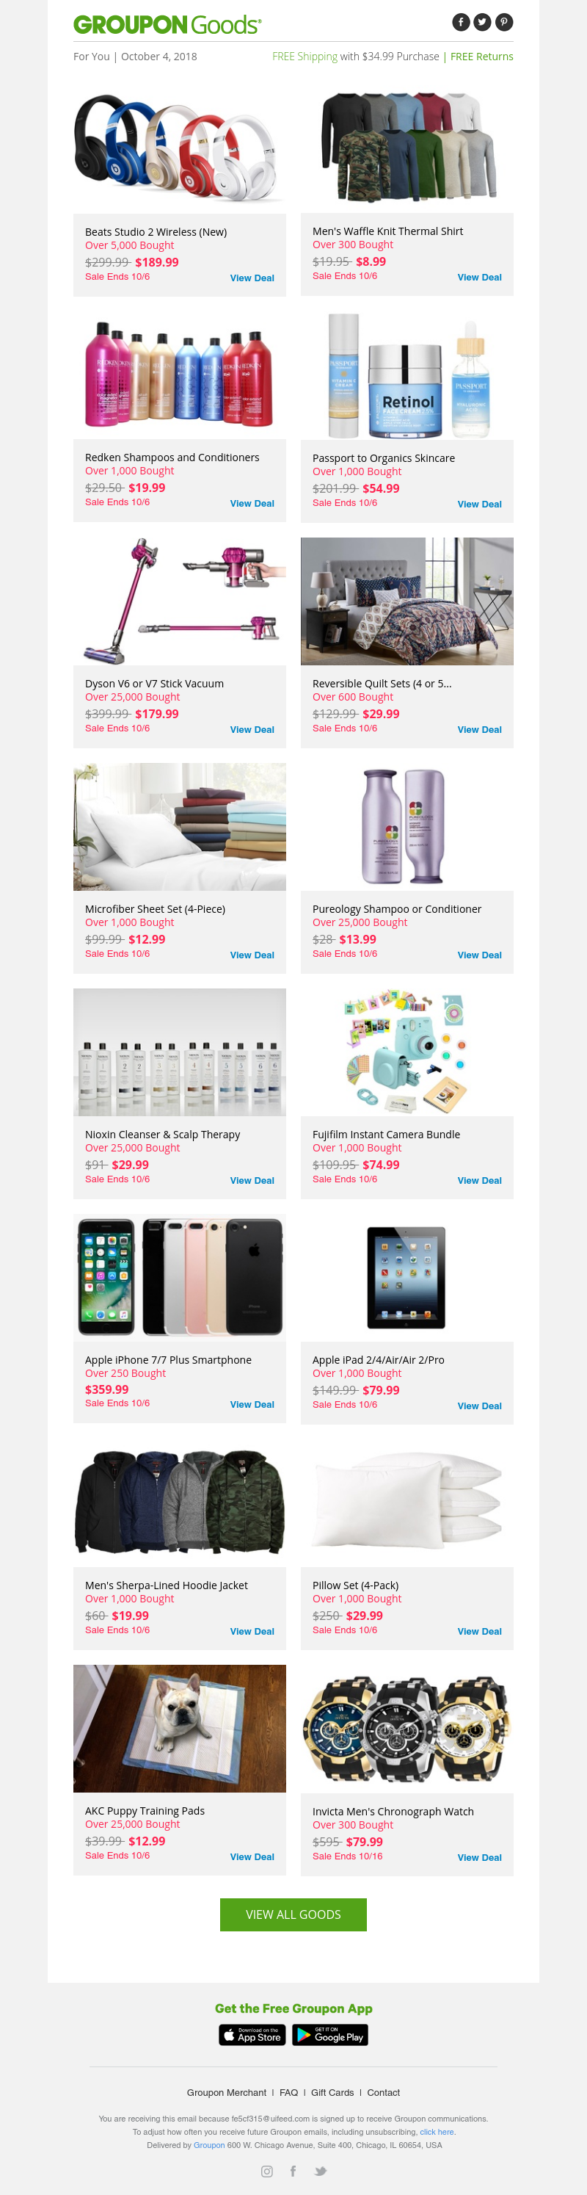Open the Gift Cards footer link

click(x=332, y=2093)
